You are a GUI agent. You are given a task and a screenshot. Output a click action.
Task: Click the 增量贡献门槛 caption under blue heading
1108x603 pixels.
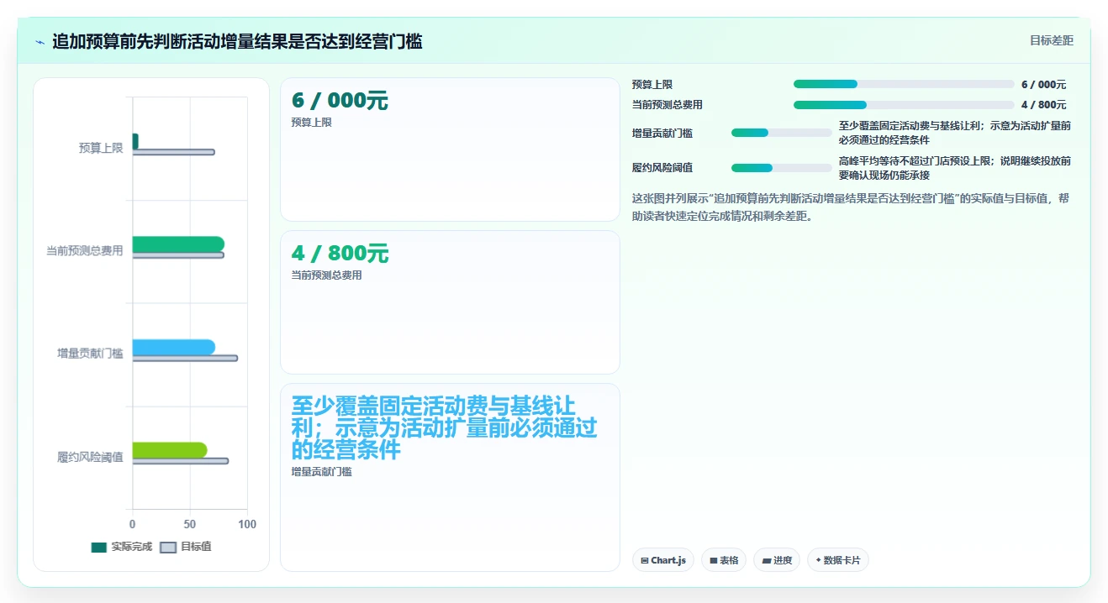[x=321, y=472]
